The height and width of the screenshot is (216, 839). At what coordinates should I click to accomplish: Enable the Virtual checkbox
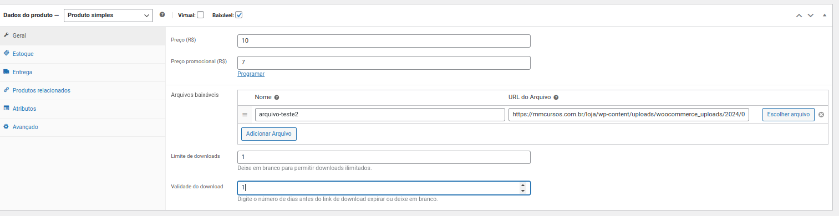pos(200,15)
